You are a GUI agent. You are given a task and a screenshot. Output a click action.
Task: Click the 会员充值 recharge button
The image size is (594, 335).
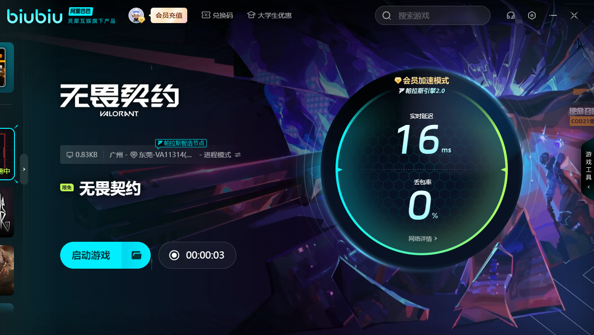click(169, 15)
